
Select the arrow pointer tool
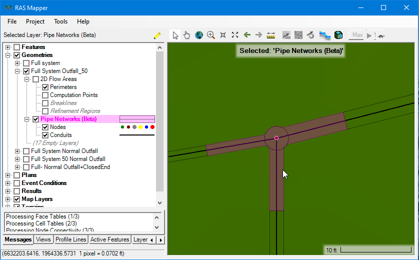[175, 35]
